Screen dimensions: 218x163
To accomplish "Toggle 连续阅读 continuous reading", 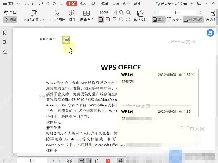I will click(x=193, y=20).
